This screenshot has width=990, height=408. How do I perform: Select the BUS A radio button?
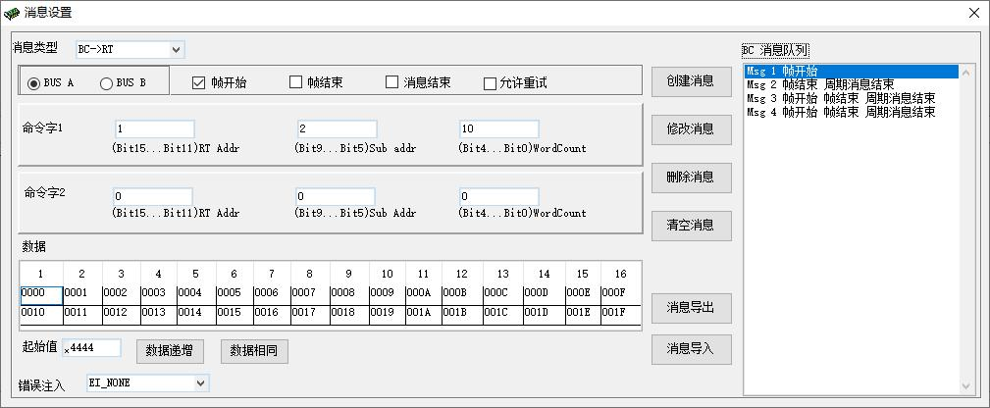(34, 83)
